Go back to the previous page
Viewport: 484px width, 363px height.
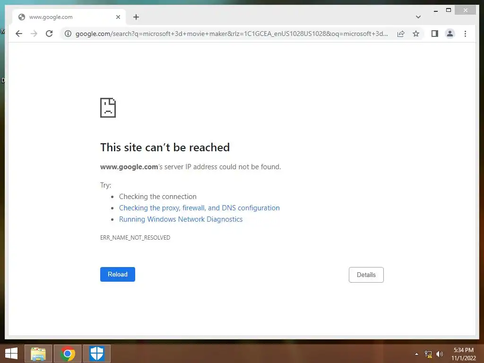click(x=19, y=34)
